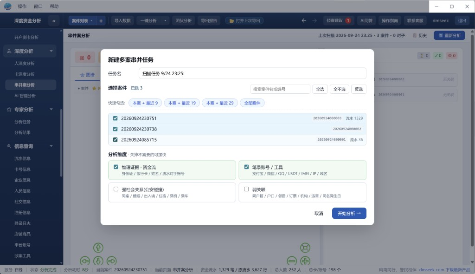Click the green checkmark 0 counter
Image resolution: width=475 pixels, height=274 pixels.
click(x=438, y=56)
